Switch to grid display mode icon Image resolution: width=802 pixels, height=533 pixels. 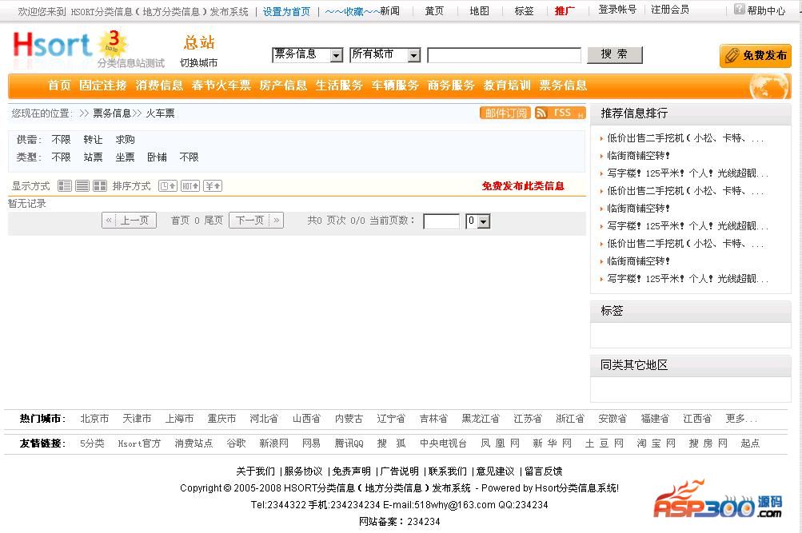tap(100, 186)
